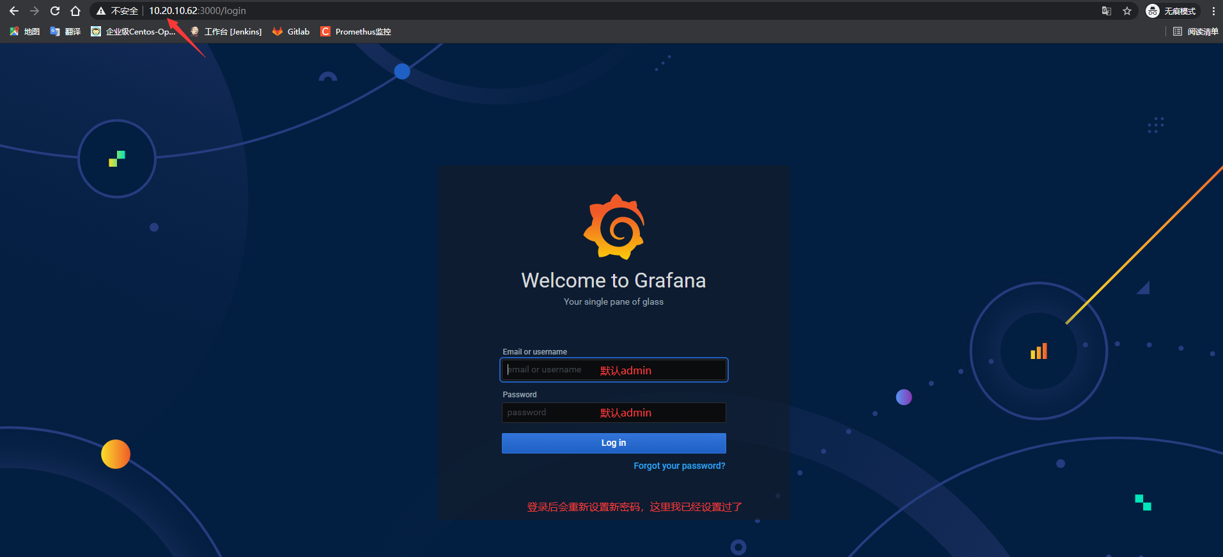Go back using the browser back arrow
Screen dimensions: 1223x557
14,11
